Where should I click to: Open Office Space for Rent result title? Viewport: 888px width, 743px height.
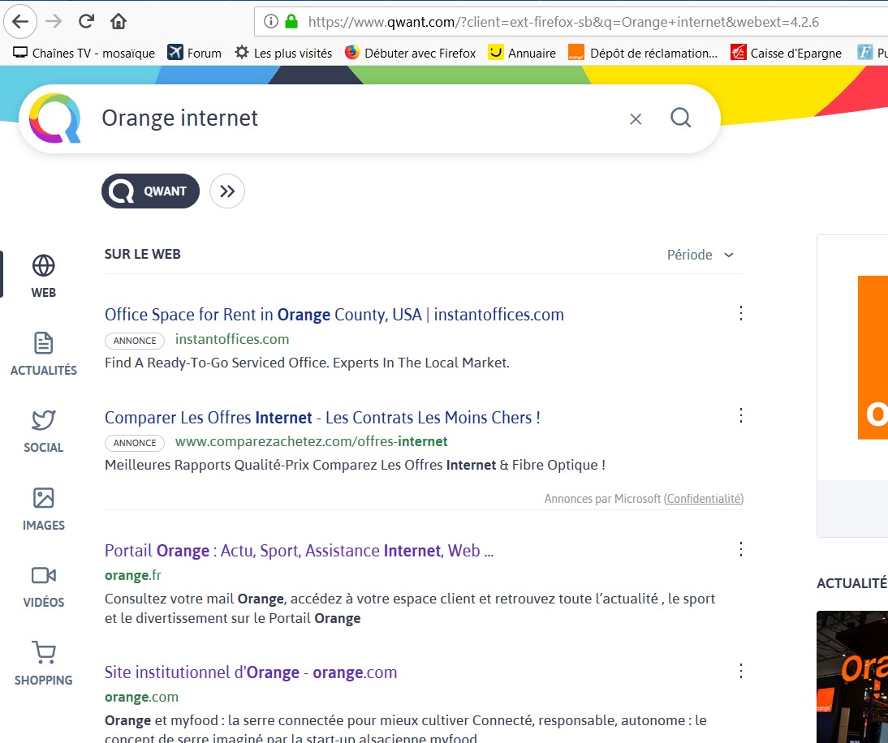[334, 315]
